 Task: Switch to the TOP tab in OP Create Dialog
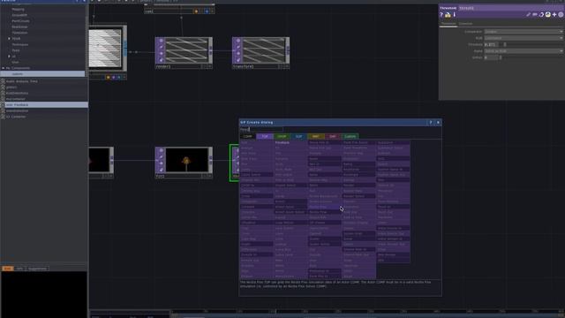point(265,136)
